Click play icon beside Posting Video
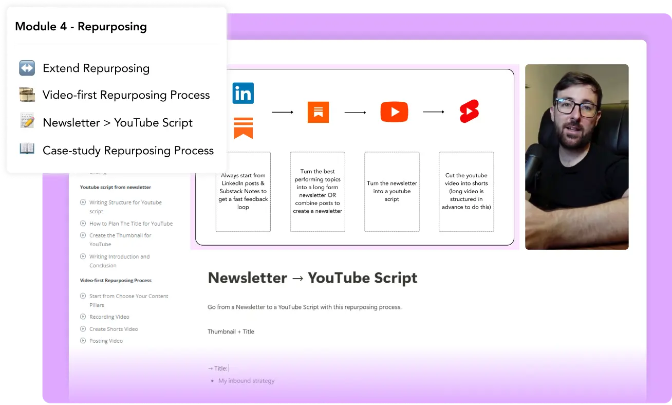Viewport: 672px width, 405px height. point(83,340)
